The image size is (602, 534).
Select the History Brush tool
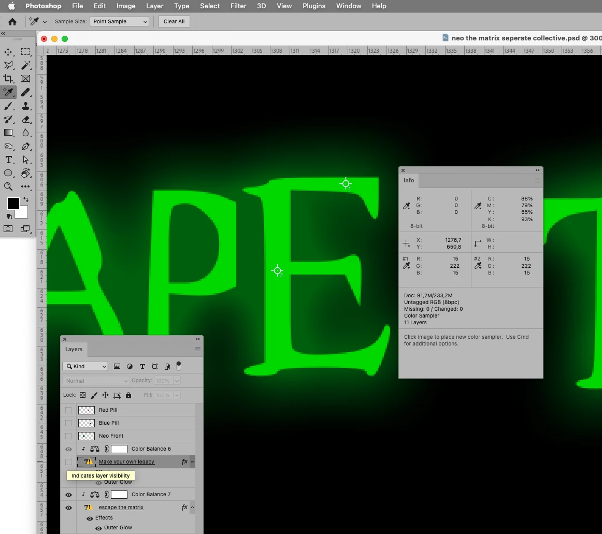(x=8, y=120)
